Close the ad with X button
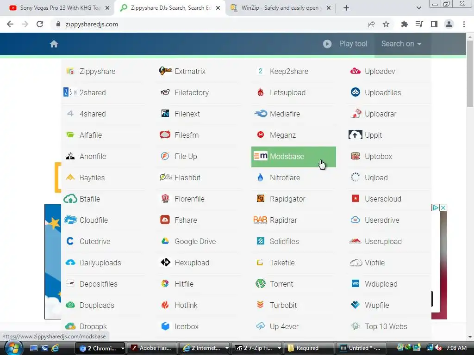The width and height of the screenshot is (474, 355). point(443,208)
